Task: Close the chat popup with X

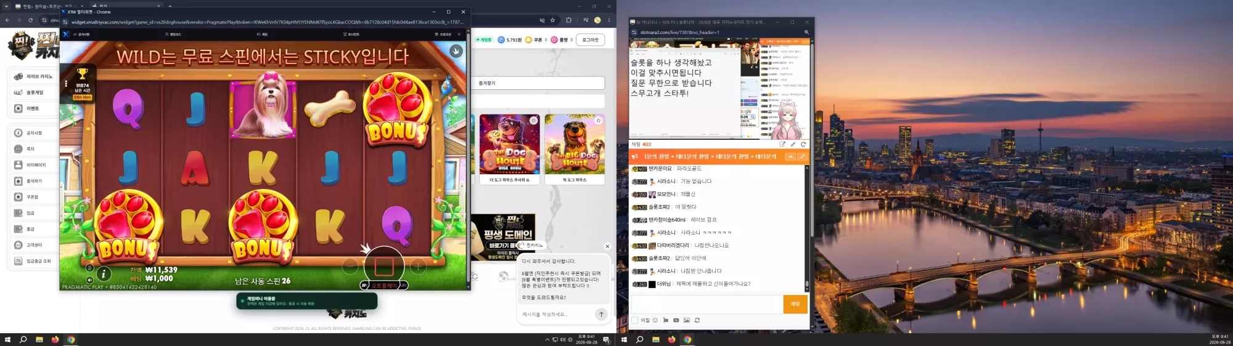Action: coord(607,246)
